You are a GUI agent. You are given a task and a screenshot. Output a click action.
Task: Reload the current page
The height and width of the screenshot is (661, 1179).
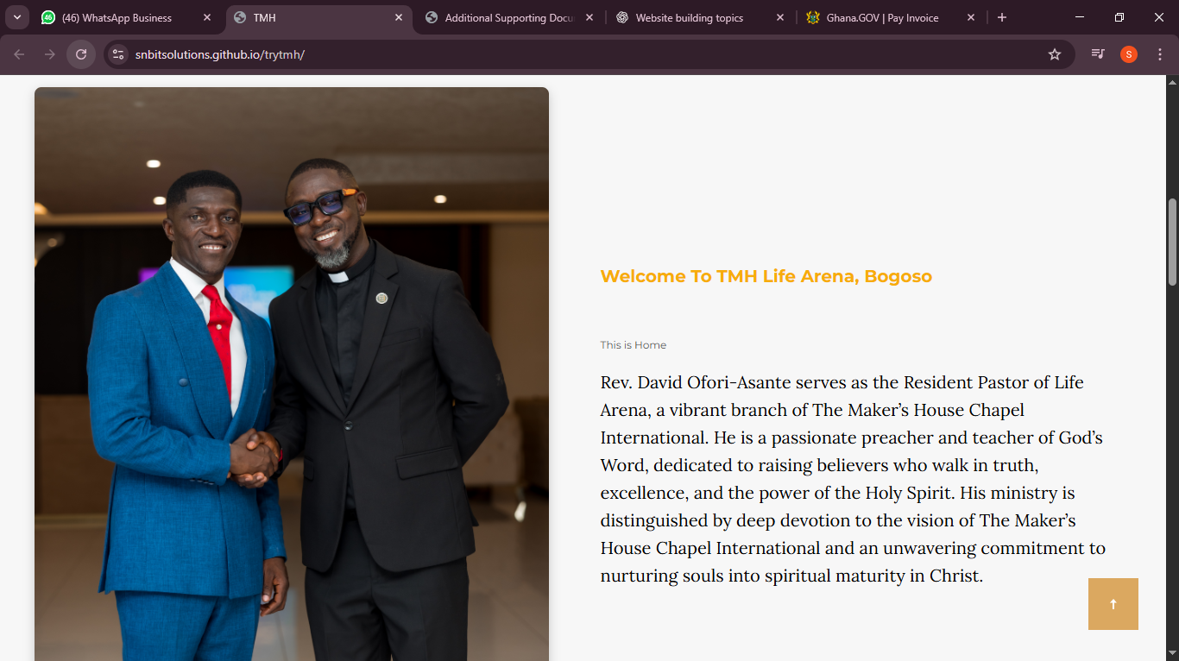(x=81, y=54)
